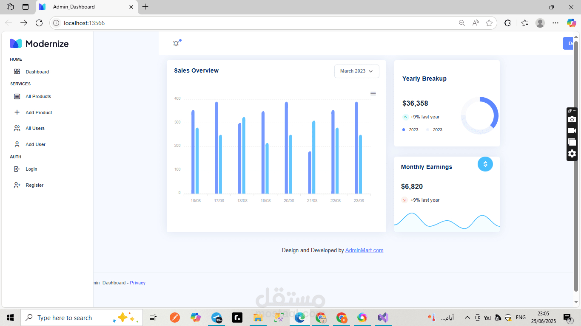Screen dimensions: 581x326
Task: Open the browser settings and more menu
Action: 555,23
